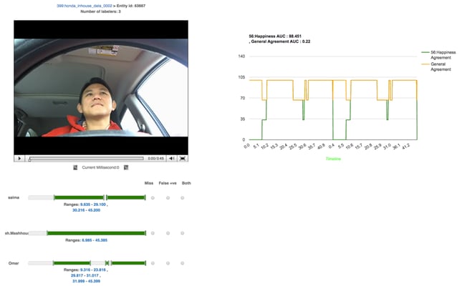The width and height of the screenshot is (462, 286).
Task: Select False +ve radio for salma
Action: coord(168,197)
